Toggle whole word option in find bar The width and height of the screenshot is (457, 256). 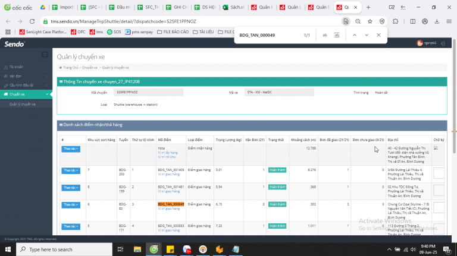(337, 35)
